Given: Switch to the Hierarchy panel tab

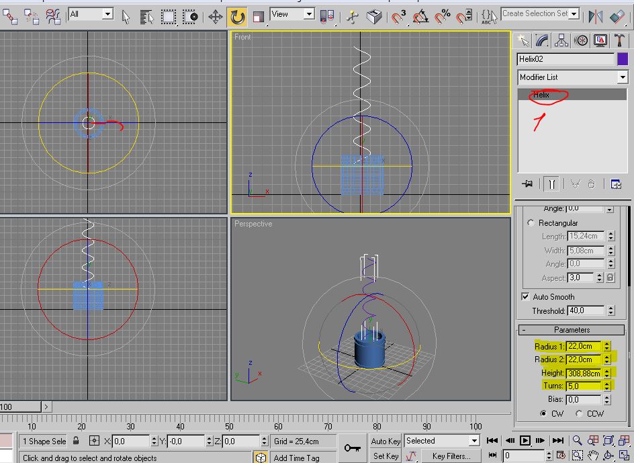Looking at the screenshot, I should coord(561,40).
